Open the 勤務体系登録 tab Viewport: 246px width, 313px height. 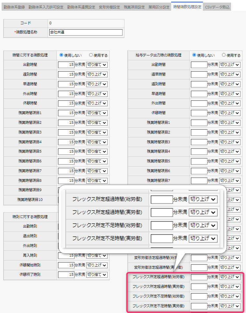(x=14, y=7)
